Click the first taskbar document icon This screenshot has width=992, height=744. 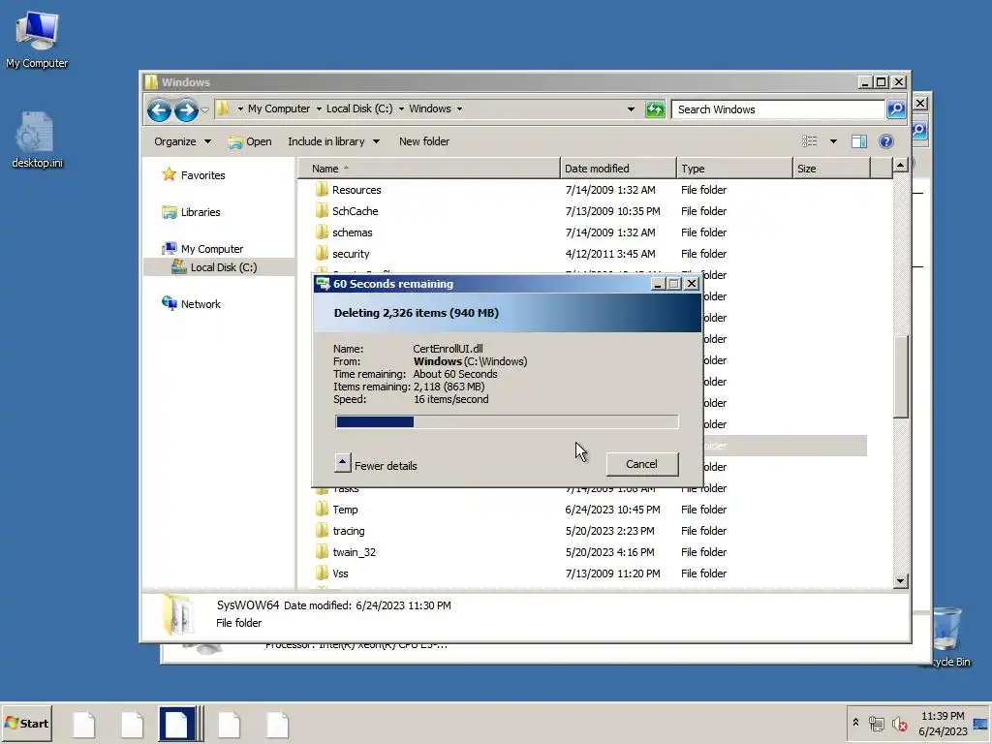click(84, 725)
